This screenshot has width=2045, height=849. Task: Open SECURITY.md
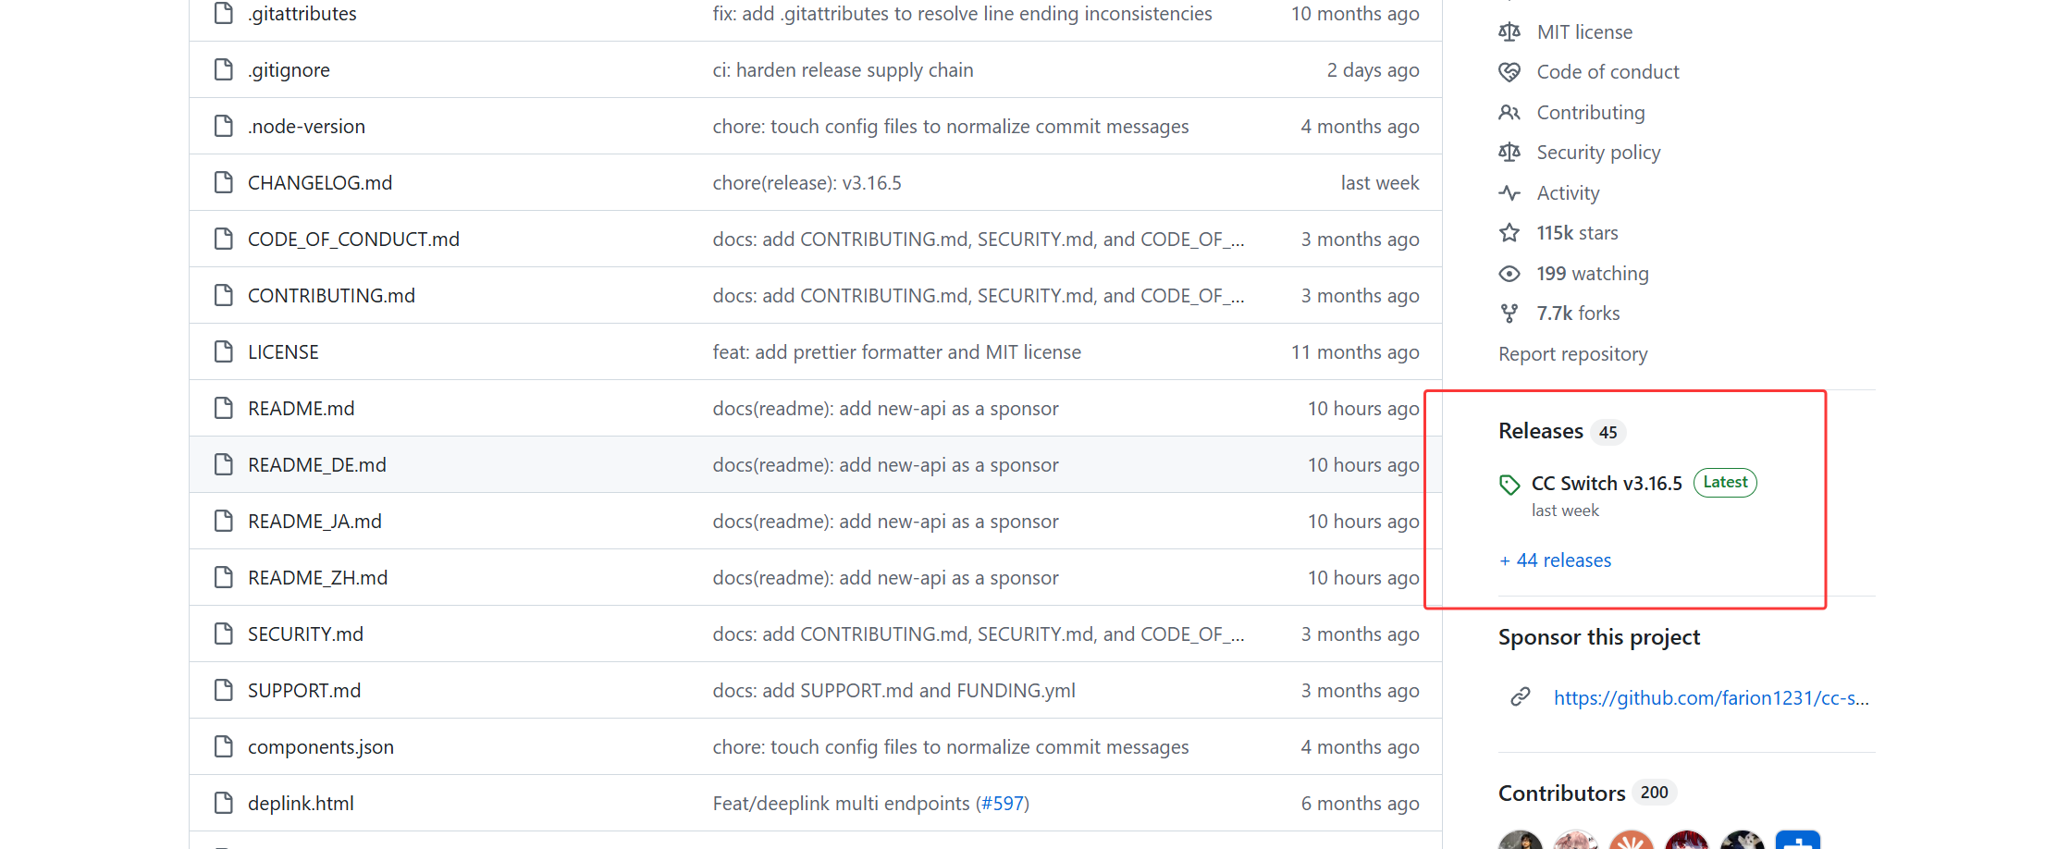[305, 634]
